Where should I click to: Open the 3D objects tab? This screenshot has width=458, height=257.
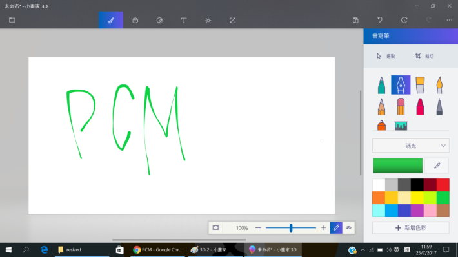(135, 20)
